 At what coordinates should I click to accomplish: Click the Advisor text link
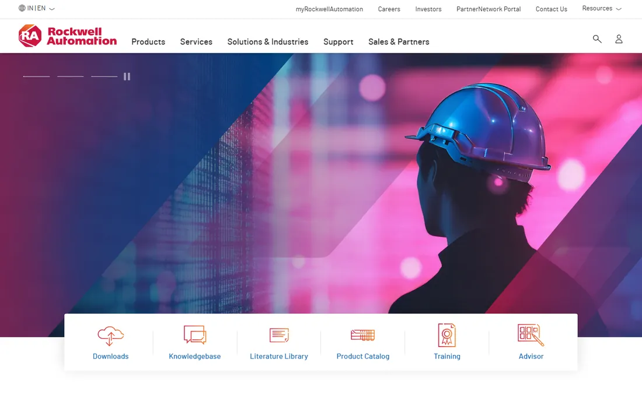click(x=531, y=357)
